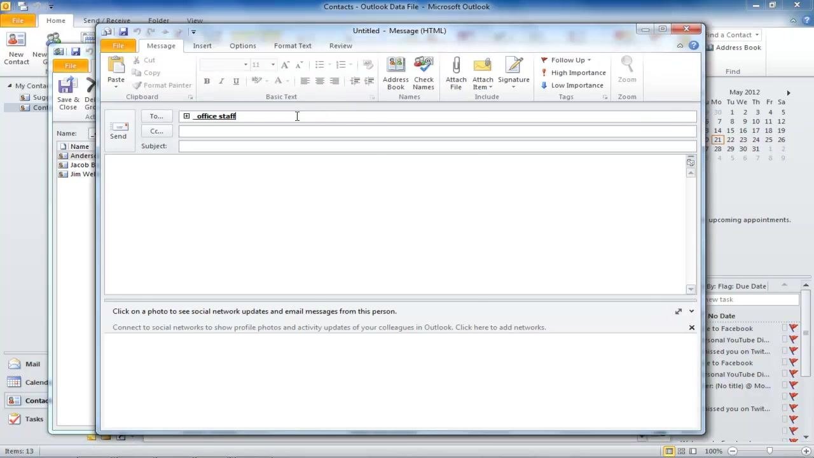
Task: Tick the box beside '(No title) @ Mo...' task
Action: [x=785, y=385]
